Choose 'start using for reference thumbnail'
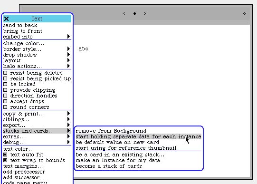Viewport: 257px width, 184px height. pos(139,148)
